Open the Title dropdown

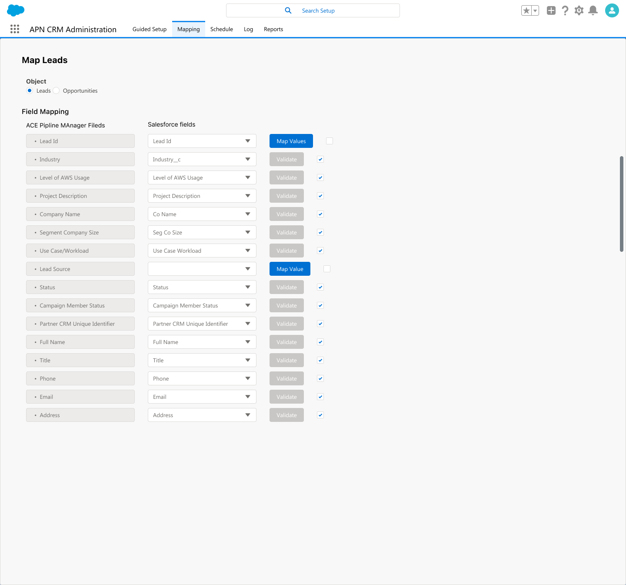coord(202,360)
